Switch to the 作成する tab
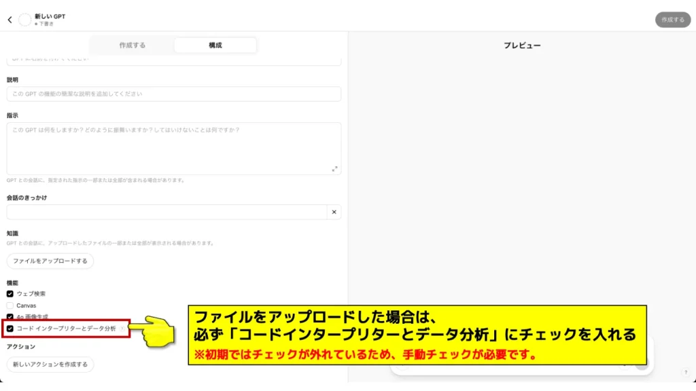This screenshot has width=696, height=391. click(133, 45)
